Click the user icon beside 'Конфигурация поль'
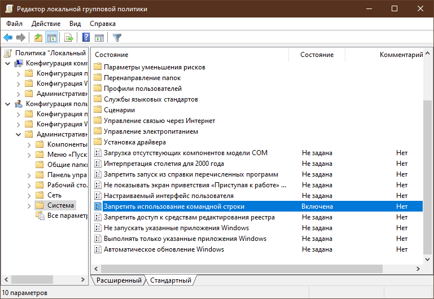Screen dimensions: 434x299 point(19,104)
